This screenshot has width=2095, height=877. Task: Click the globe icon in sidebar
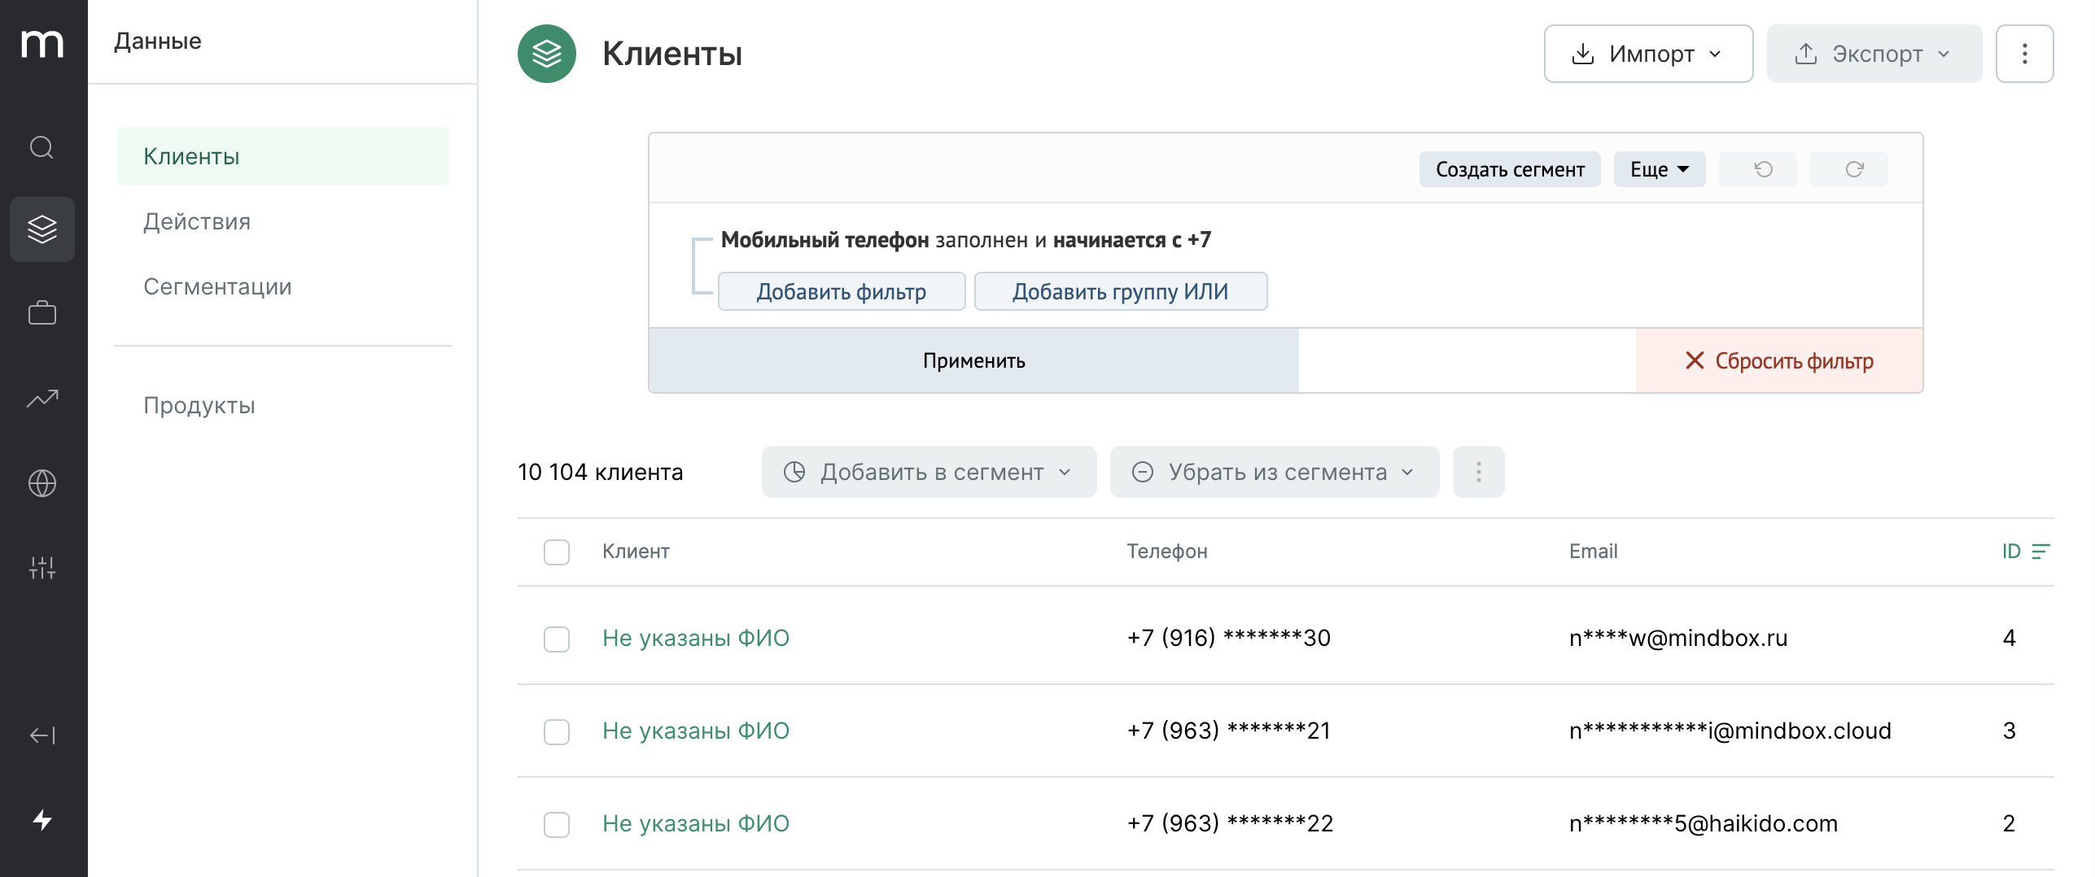[x=42, y=483]
